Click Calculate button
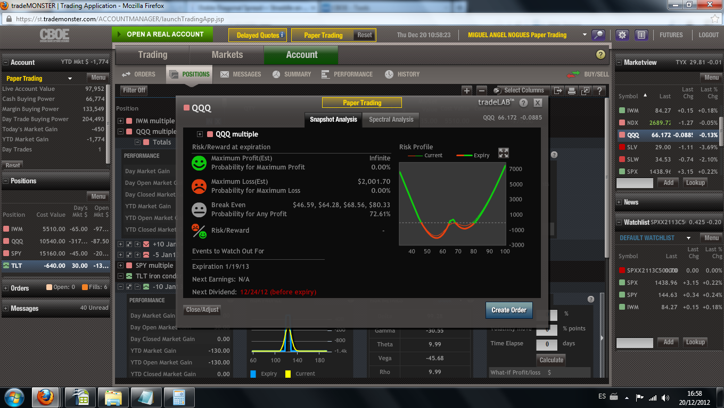 click(552, 360)
